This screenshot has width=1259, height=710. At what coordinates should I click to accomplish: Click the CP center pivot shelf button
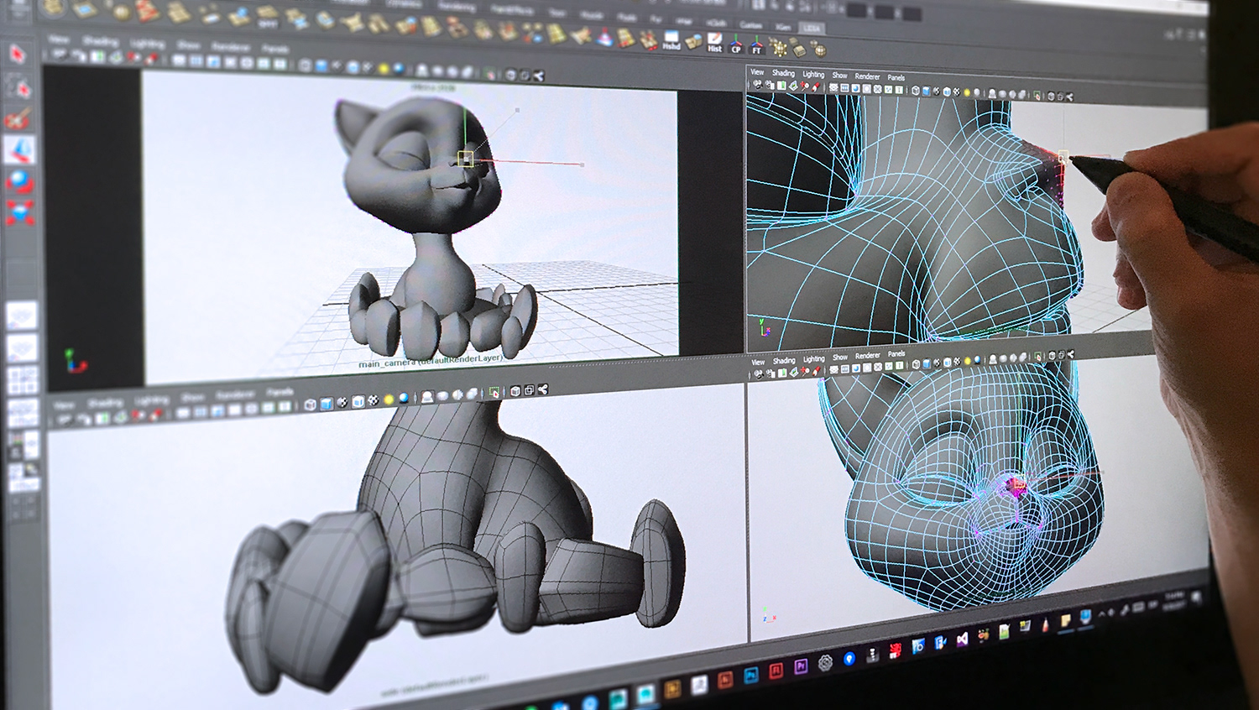click(736, 44)
